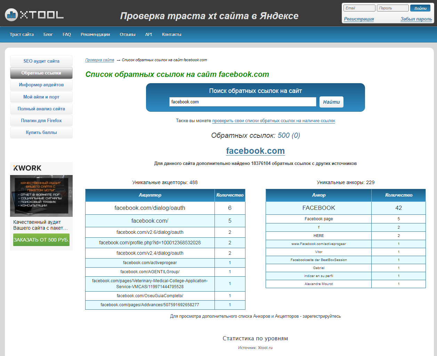
Task: Click the KWORK ad image thumbnail
Action: tap(41, 196)
